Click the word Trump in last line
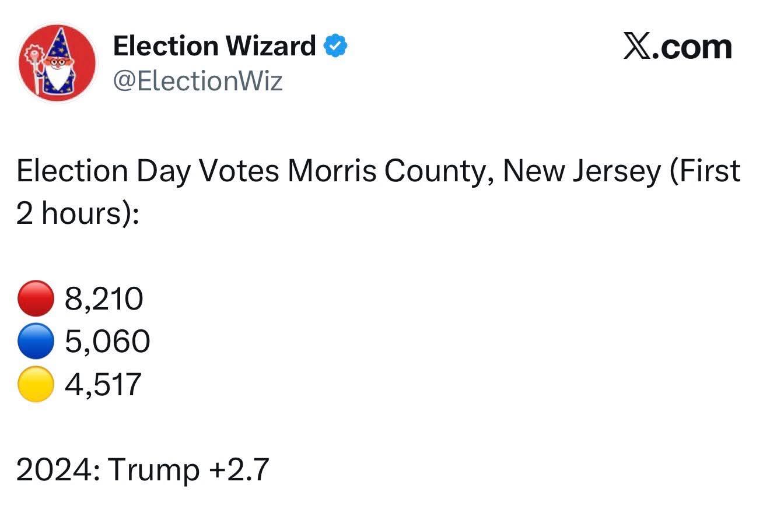The height and width of the screenshot is (506, 770). [153, 470]
